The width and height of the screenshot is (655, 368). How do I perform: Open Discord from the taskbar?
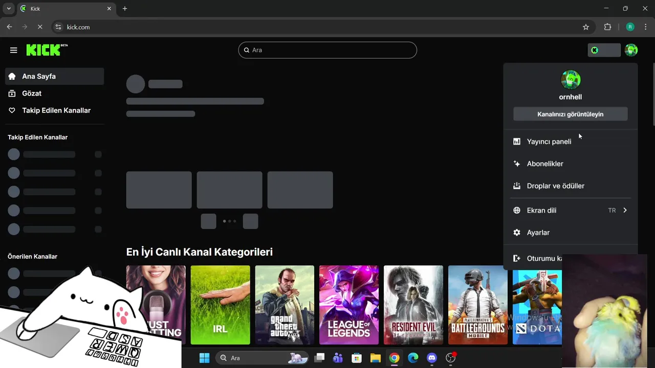tap(432, 358)
